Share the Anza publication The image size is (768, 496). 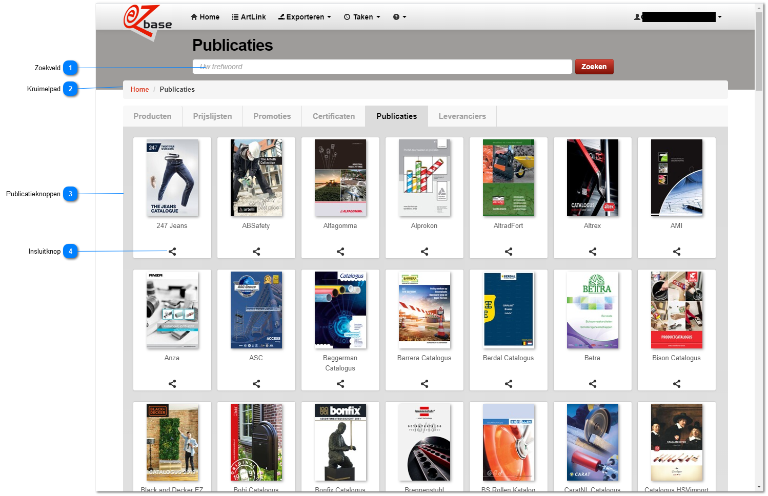172,384
